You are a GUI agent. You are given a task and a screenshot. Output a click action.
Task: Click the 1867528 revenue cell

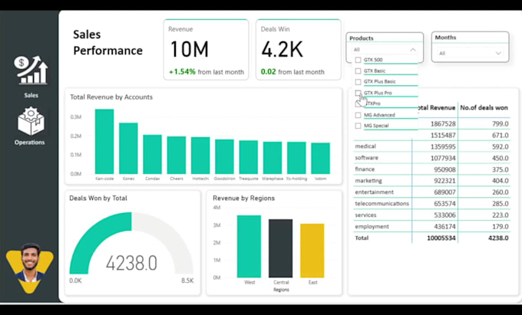pos(443,124)
